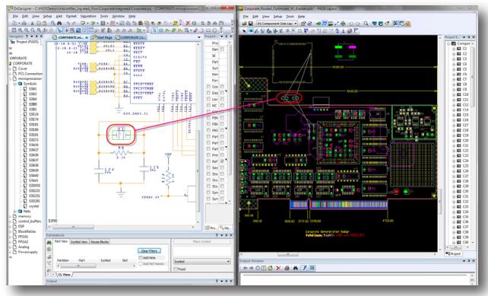Image resolution: width=488 pixels, height=296 pixels.
Task: Click the green route icon in PADS Layout toolbar
Action: click(x=318, y=24)
